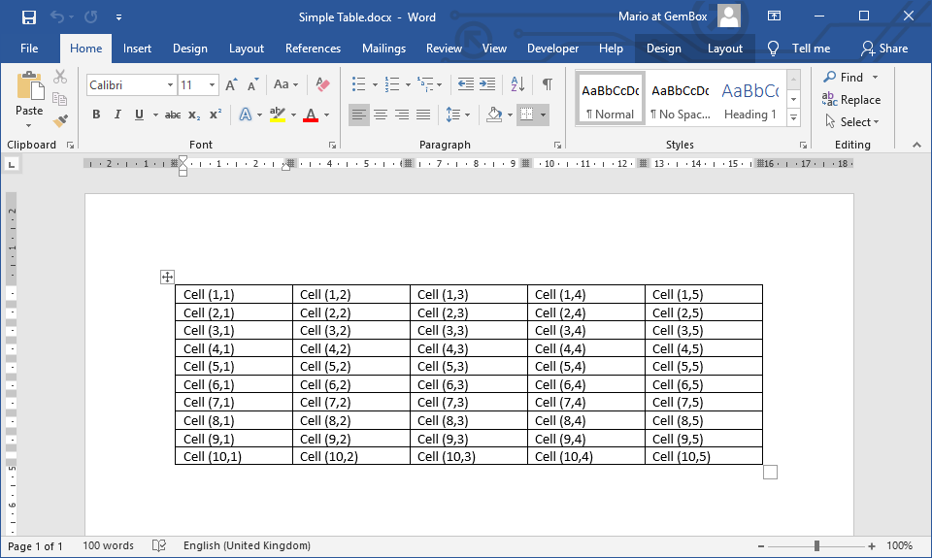
Task: Open the font size dropdown
Action: coord(214,85)
